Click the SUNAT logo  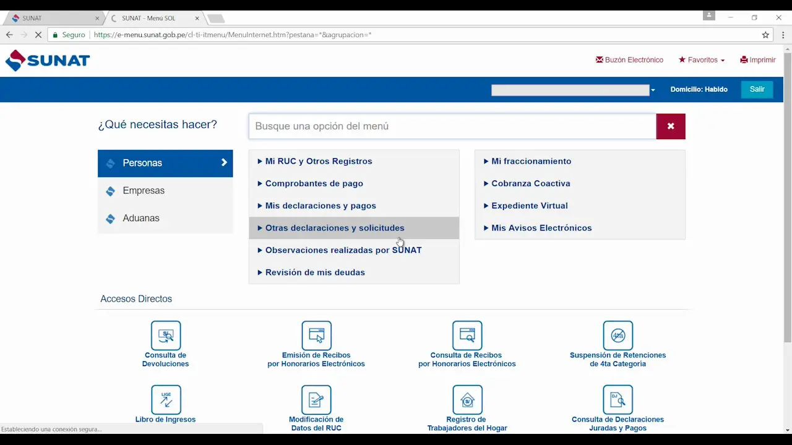[x=48, y=61]
